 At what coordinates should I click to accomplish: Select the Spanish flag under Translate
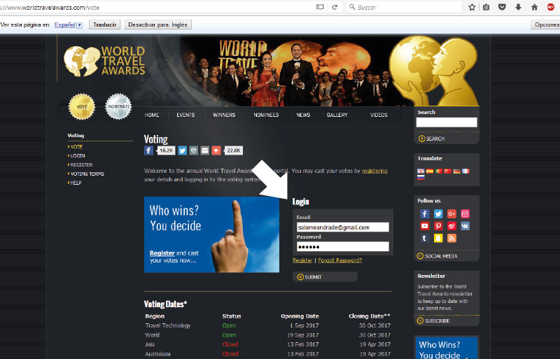pos(430,171)
